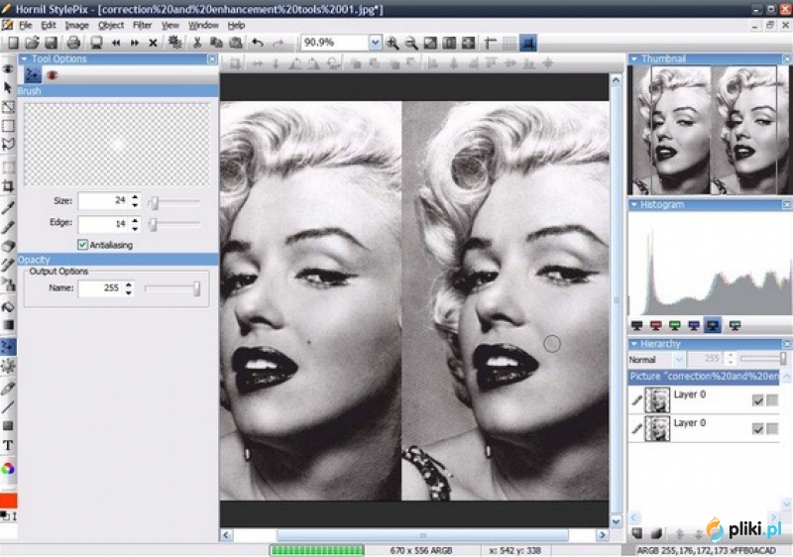The image size is (793, 557).
Task: Click the Opacity section header
Action: tap(118, 260)
